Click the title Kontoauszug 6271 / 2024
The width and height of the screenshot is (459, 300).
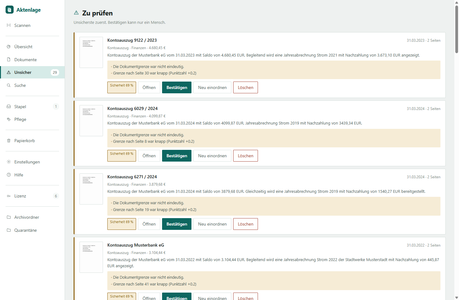(132, 177)
